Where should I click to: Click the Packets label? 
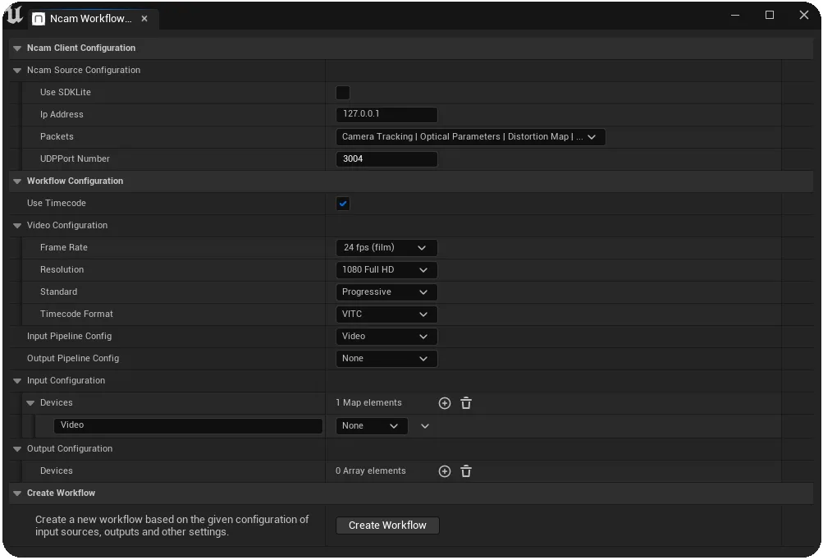[57, 136]
